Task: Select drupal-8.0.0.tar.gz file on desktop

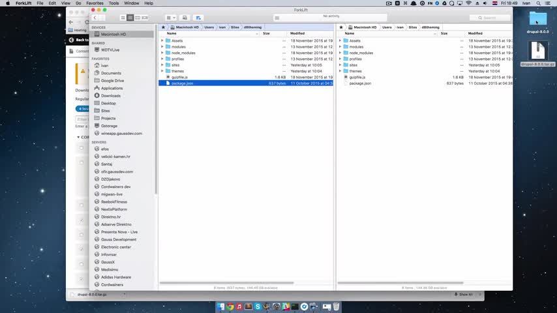Action: [x=537, y=53]
